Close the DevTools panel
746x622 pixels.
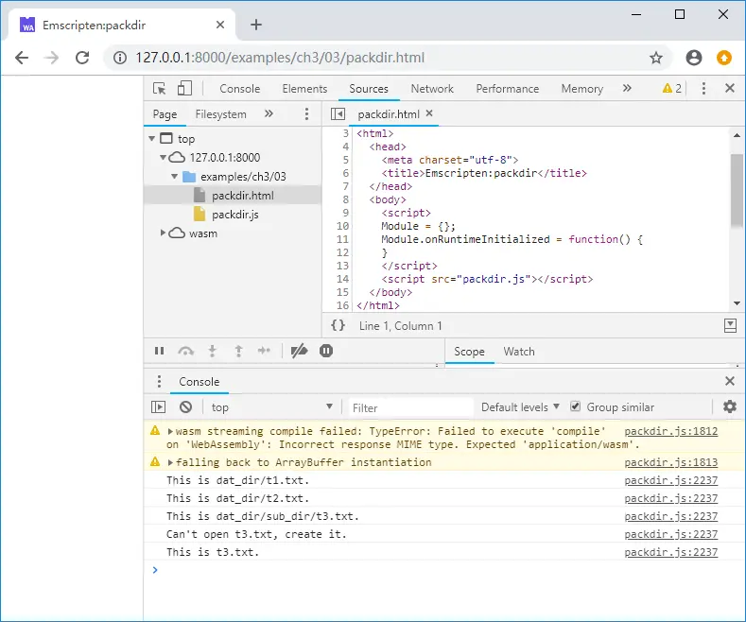(x=730, y=88)
